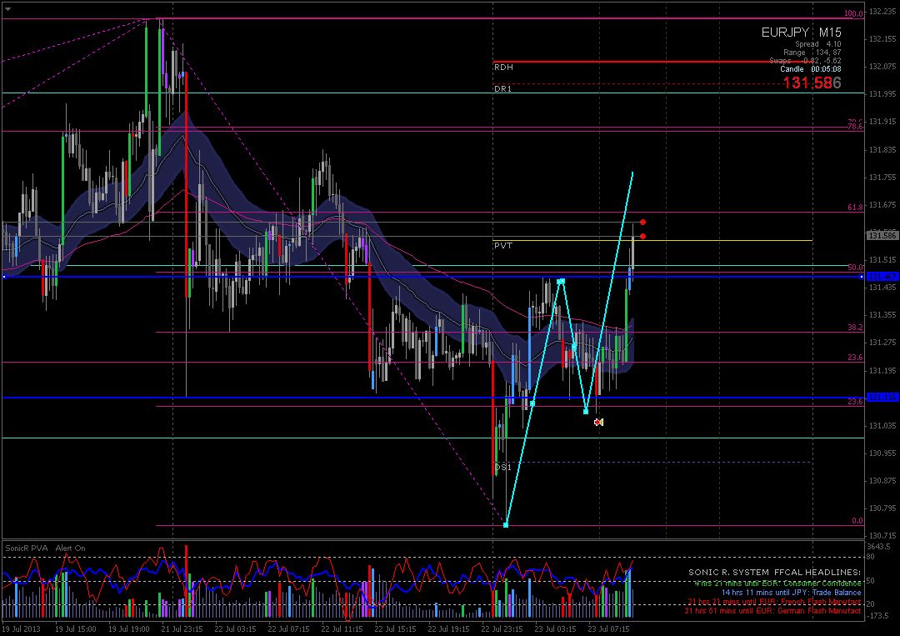Click the 23 Jul 07:15 time label
Screen dimensions: 900x636
(x=608, y=629)
